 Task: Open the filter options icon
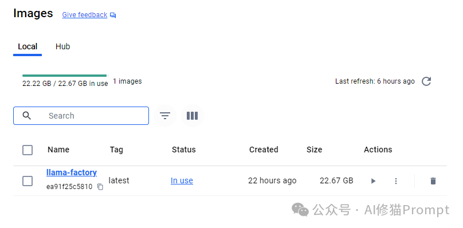click(x=165, y=116)
